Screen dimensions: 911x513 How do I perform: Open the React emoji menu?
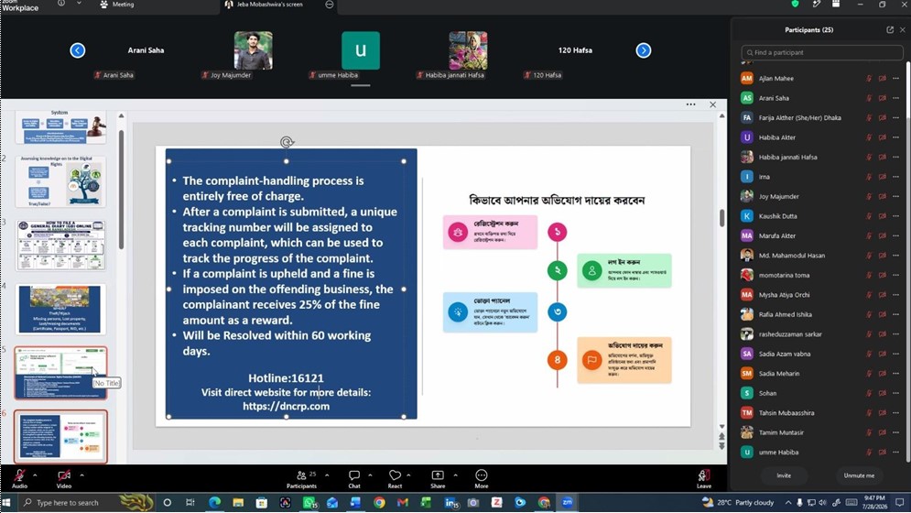click(396, 479)
